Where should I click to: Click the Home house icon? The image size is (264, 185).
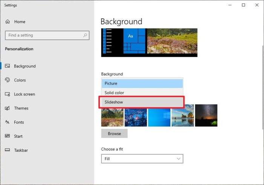click(x=8, y=21)
